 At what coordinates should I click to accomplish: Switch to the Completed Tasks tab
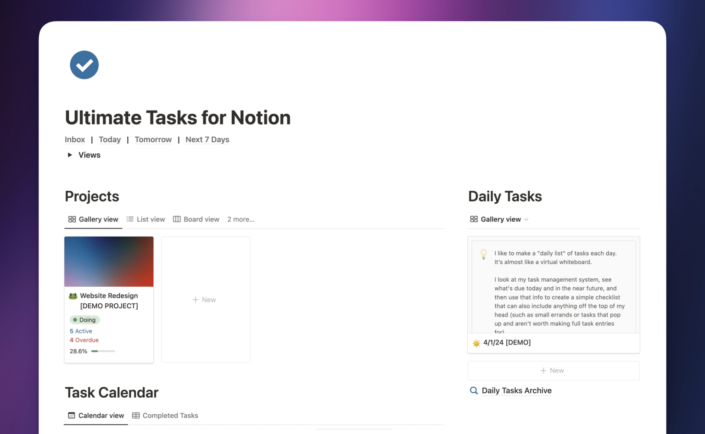tap(170, 415)
